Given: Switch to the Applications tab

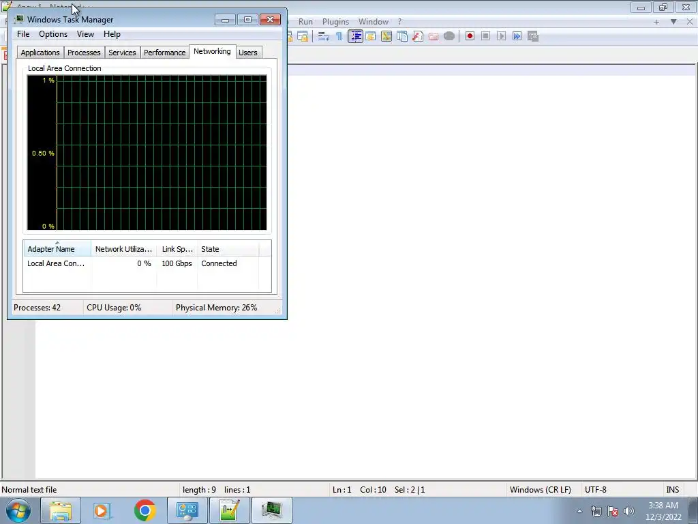Looking at the screenshot, I should (x=40, y=53).
